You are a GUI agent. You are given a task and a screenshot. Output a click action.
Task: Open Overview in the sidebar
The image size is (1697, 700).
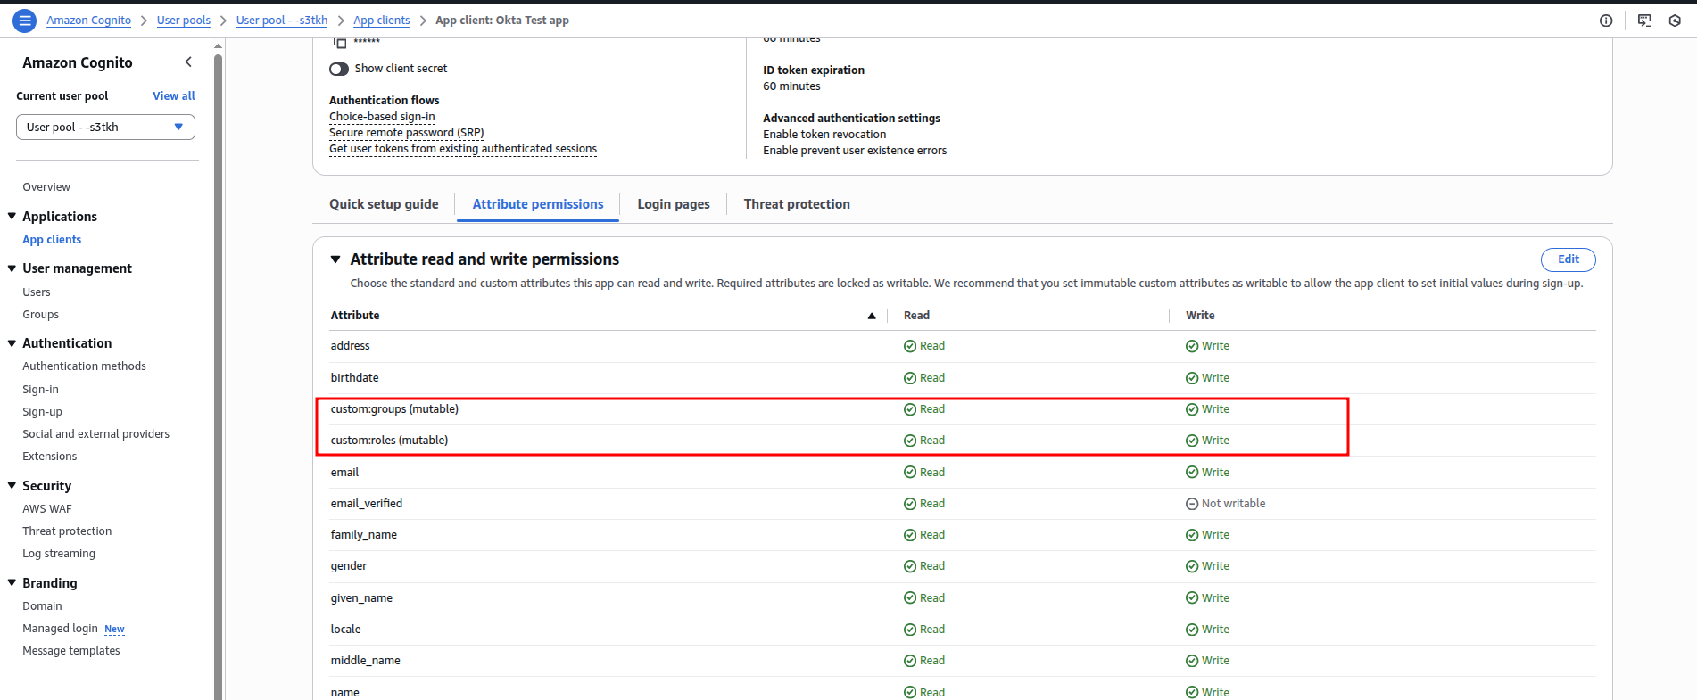click(x=46, y=187)
